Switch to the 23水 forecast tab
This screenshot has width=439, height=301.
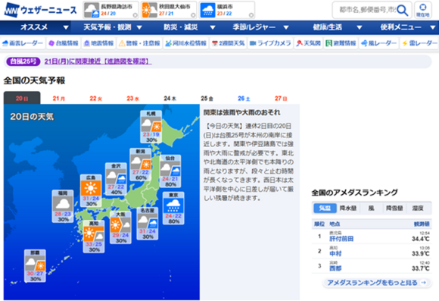coord(132,99)
